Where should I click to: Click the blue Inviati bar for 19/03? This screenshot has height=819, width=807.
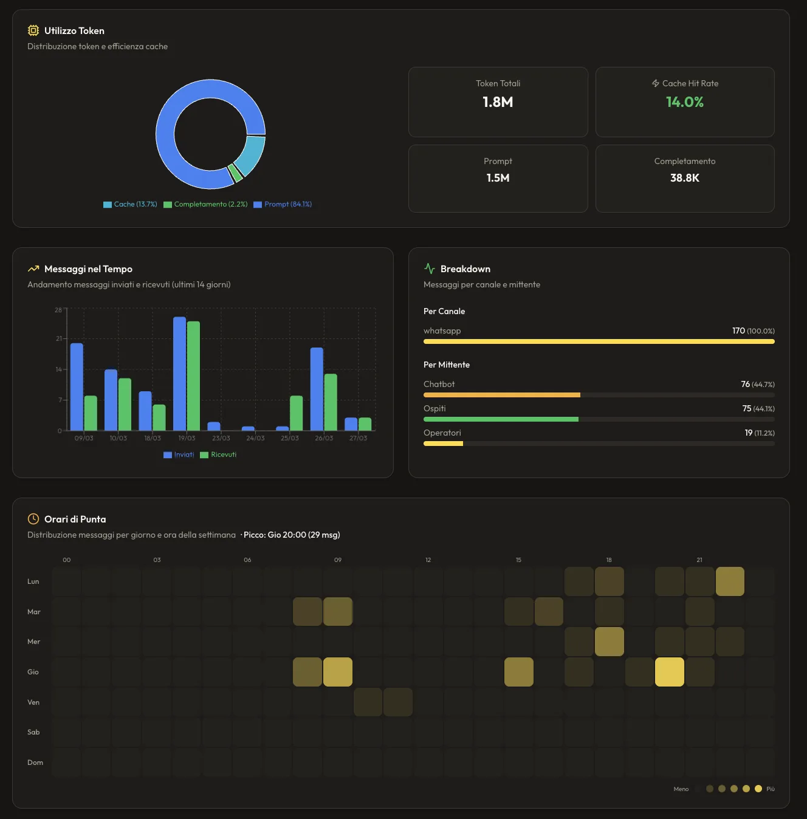[179, 374]
